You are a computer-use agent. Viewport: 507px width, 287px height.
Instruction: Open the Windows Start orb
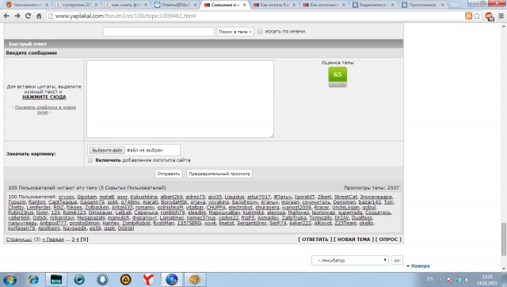(10, 279)
